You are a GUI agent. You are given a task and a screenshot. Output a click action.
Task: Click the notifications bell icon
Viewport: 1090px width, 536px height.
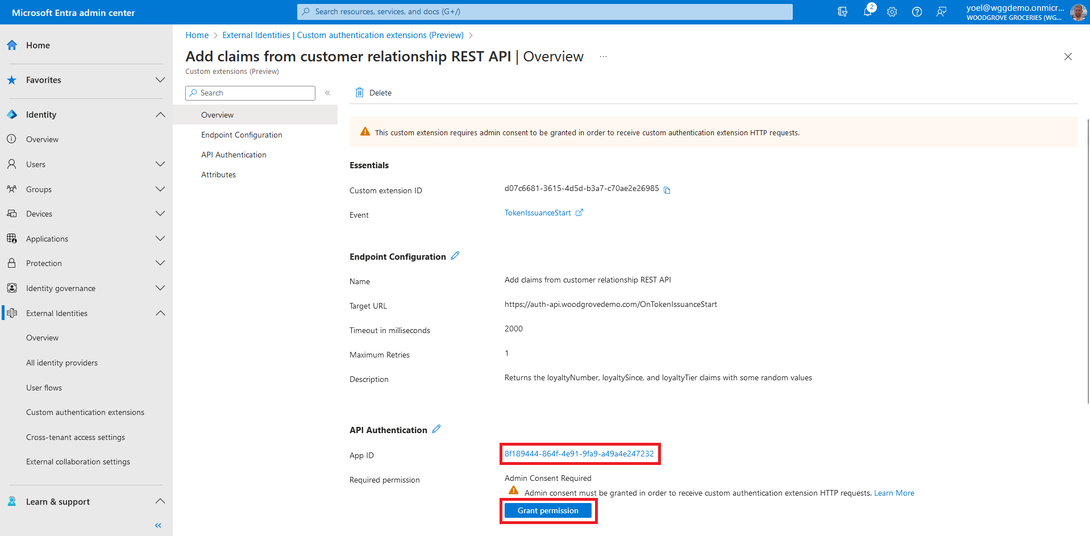click(x=867, y=12)
